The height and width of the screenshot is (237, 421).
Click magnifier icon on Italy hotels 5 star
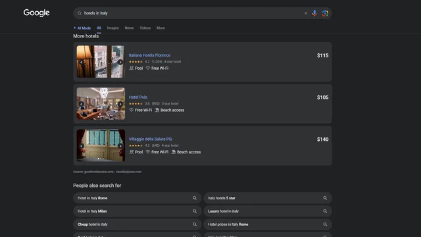325,198
